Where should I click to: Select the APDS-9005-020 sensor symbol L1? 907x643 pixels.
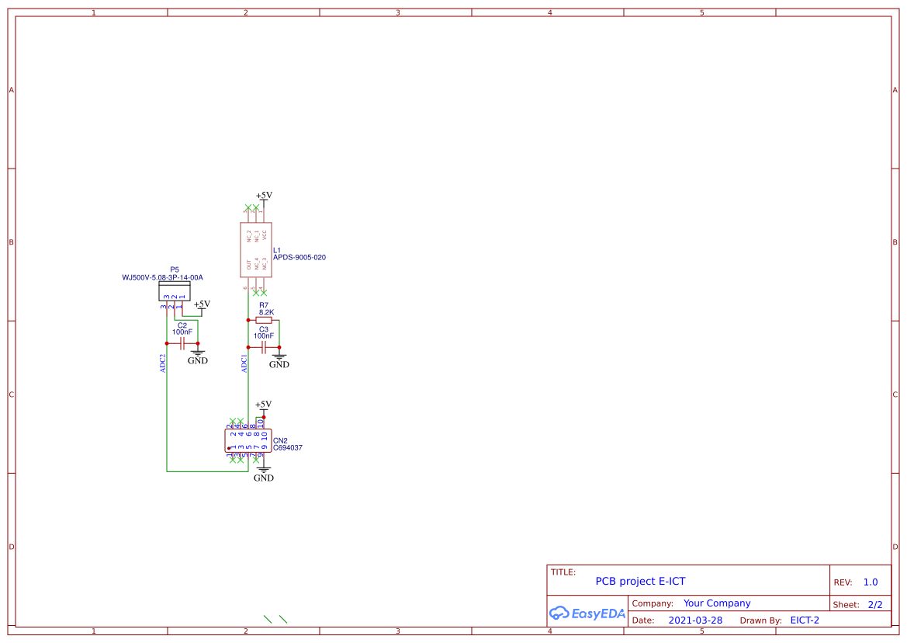click(256, 249)
